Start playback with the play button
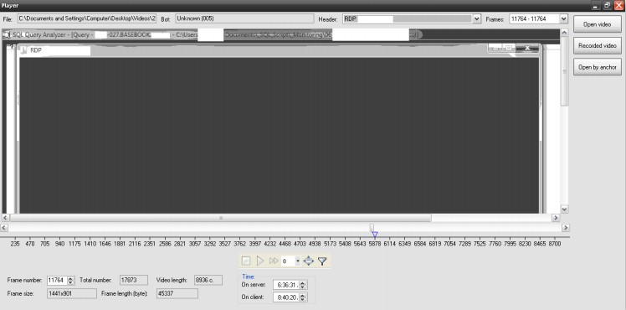This screenshot has width=626, height=310. click(260, 261)
